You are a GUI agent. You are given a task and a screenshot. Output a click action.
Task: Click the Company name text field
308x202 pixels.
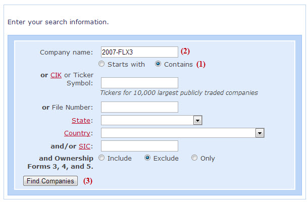139,52
